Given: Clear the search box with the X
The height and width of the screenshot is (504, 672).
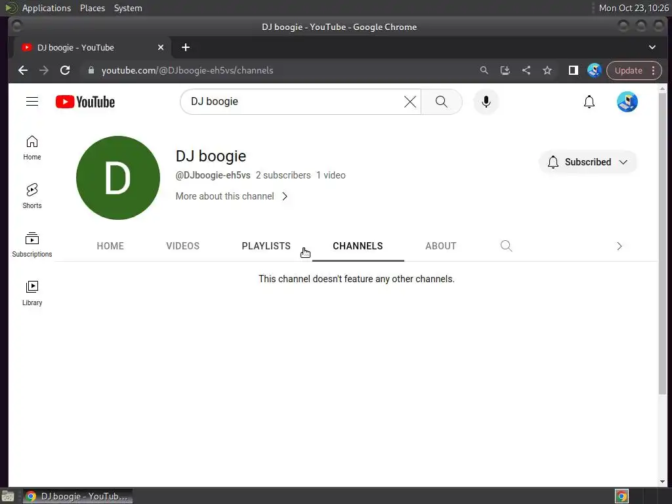Looking at the screenshot, I should (410, 102).
